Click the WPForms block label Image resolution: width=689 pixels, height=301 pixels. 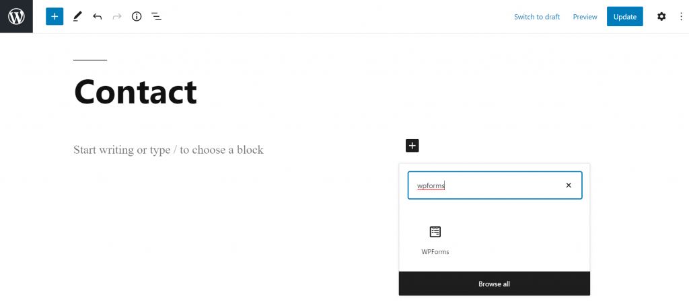click(435, 252)
